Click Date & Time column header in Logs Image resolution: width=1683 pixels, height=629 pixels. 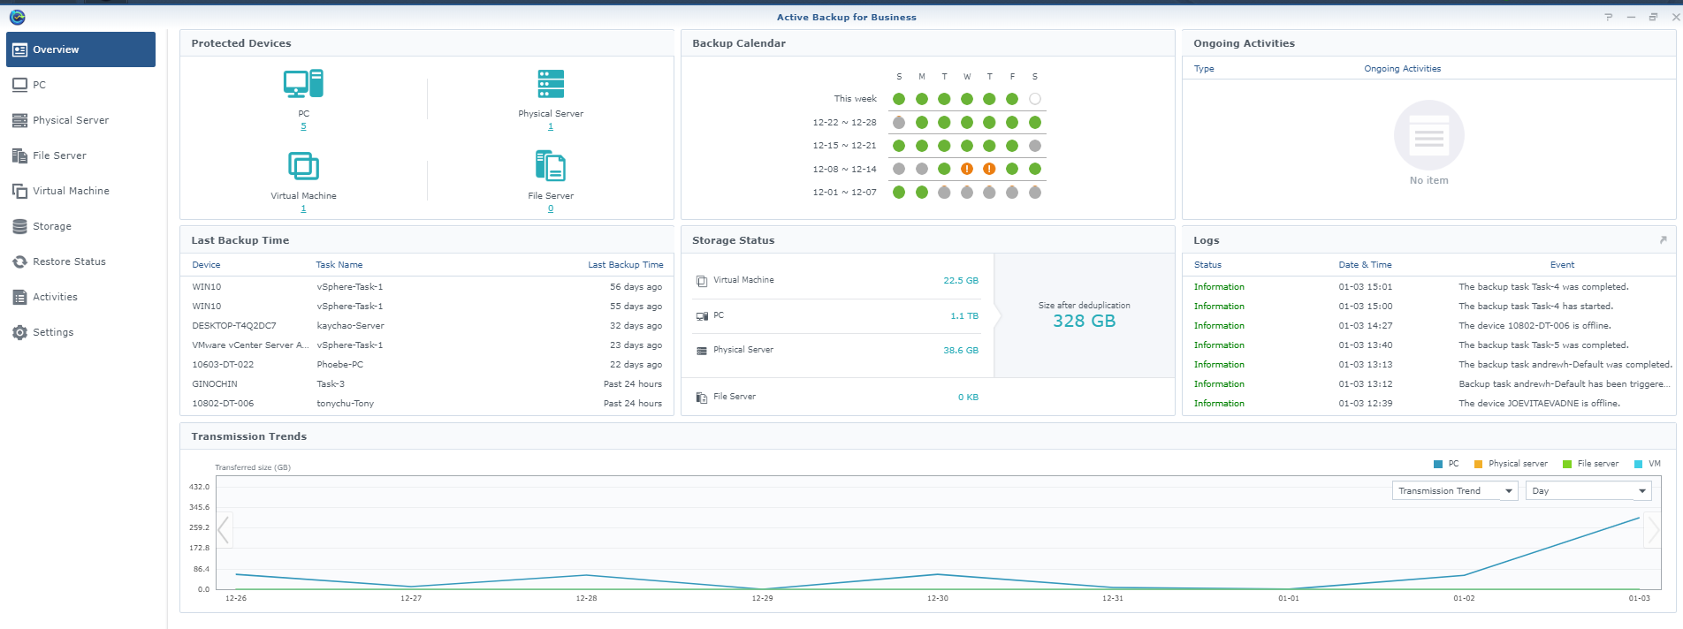point(1365,265)
